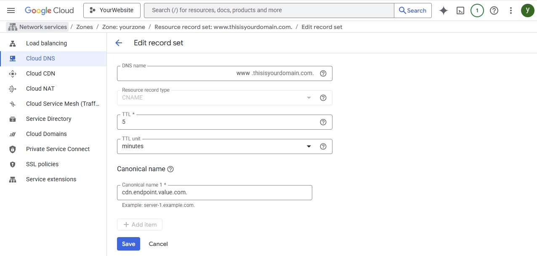Image resolution: width=537 pixels, height=256 pixels.
Task: Click the help icon in the TTL field
Action: 323,122
